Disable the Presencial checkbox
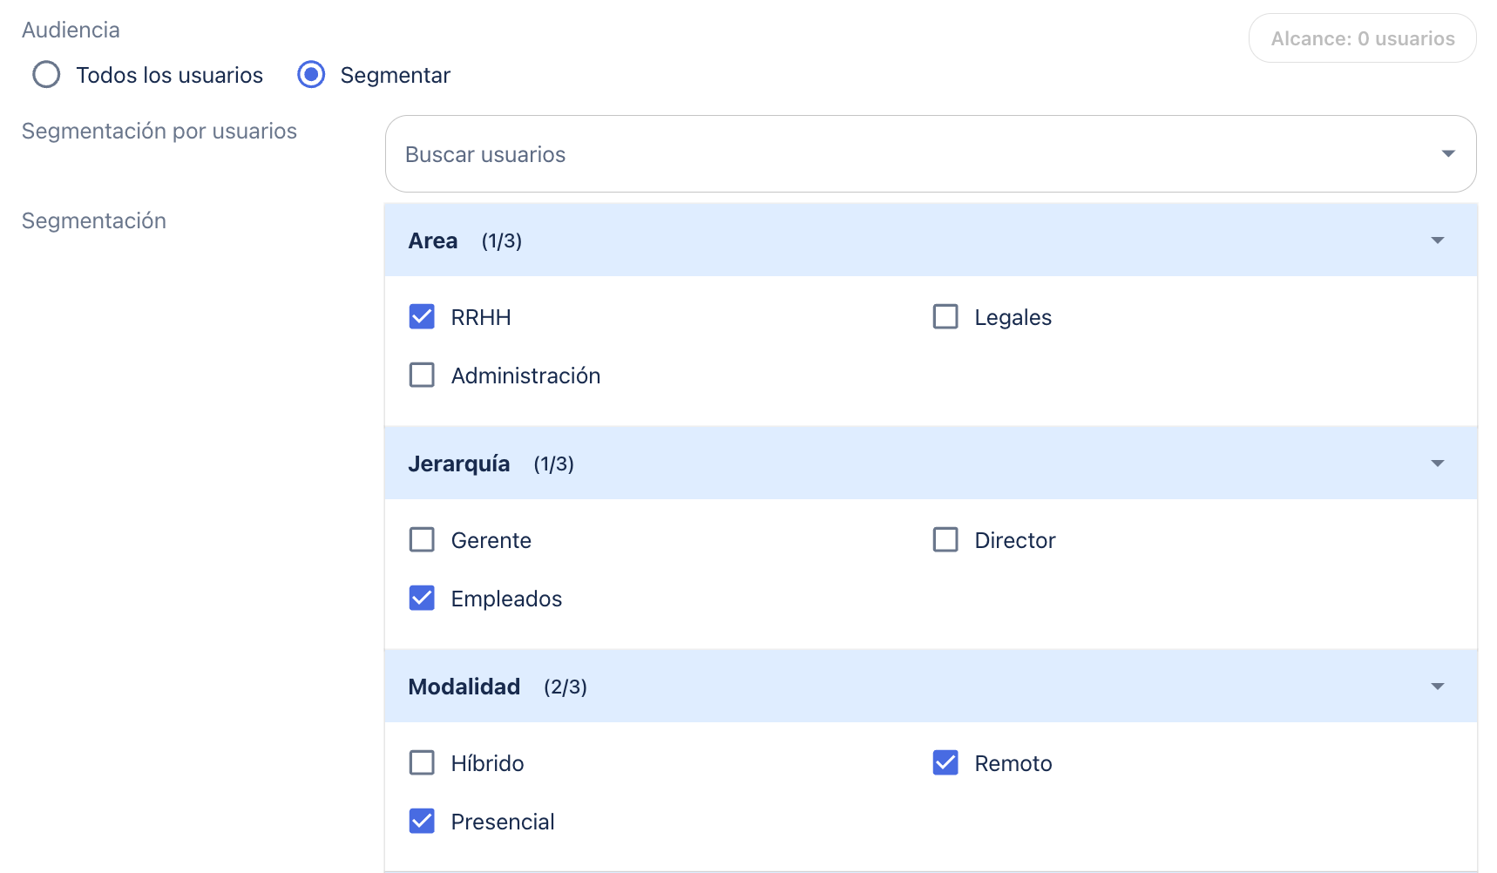This screenshot has height=873, width=1497. (422, 821)
